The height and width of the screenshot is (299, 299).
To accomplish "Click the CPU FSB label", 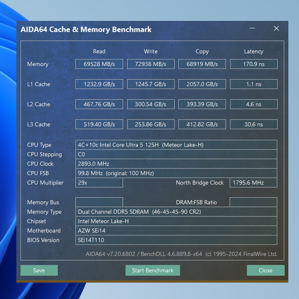I will tap(38, 173).
